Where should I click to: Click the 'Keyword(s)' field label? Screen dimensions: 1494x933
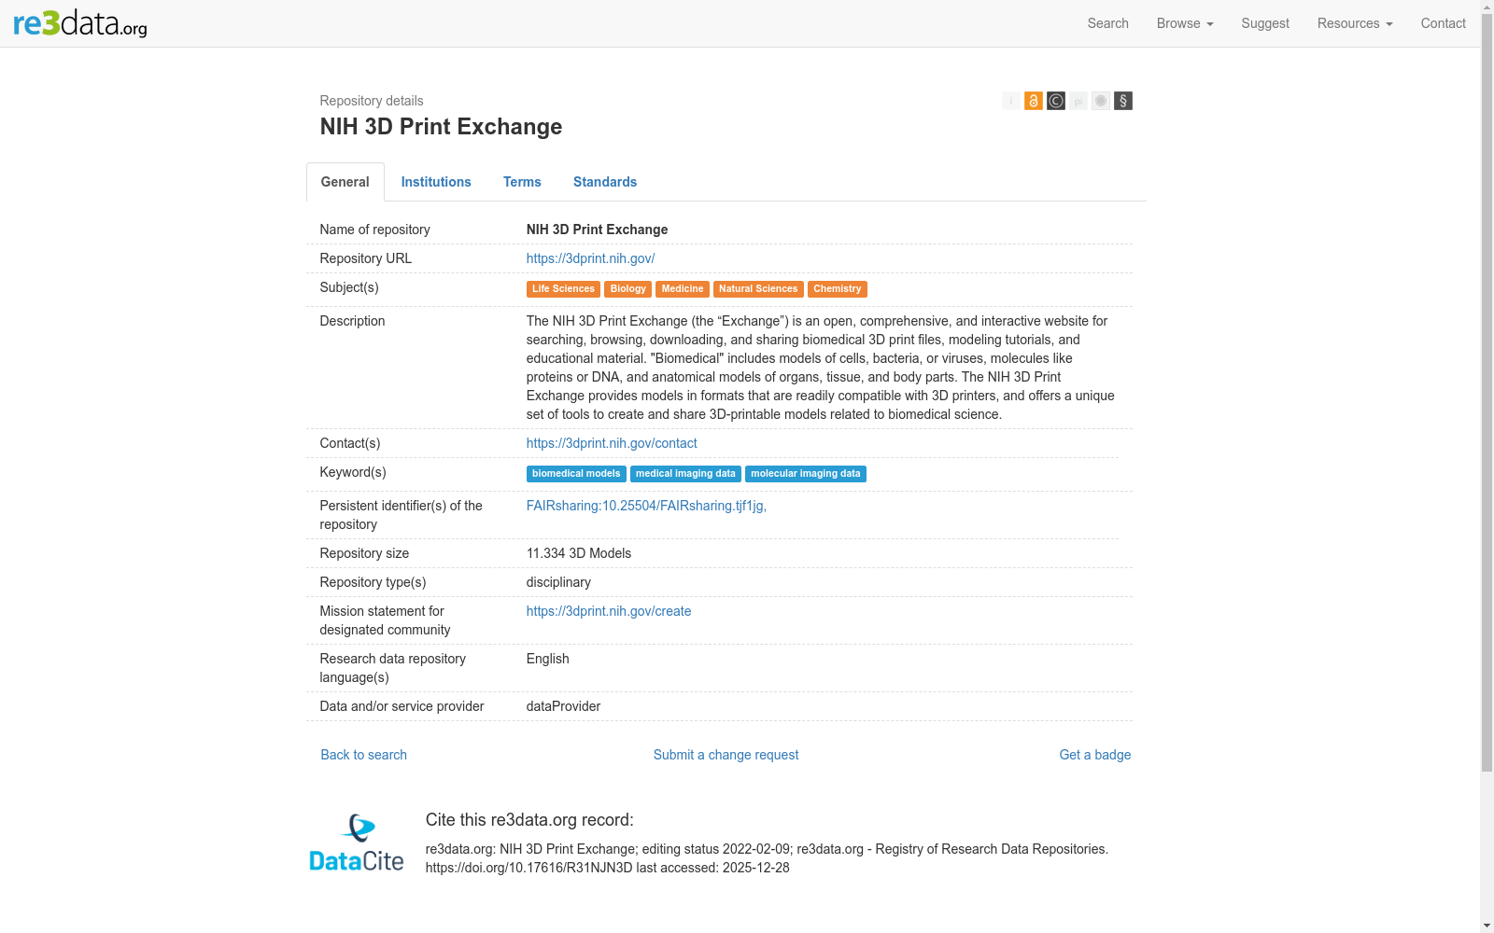[353, 472]
